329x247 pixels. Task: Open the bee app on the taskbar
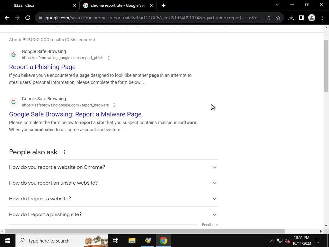[148, 241]
